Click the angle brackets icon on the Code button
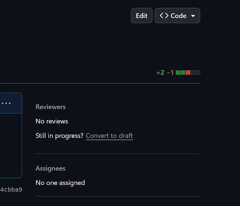This screenshot has width=240, height=206. (164, 16)
